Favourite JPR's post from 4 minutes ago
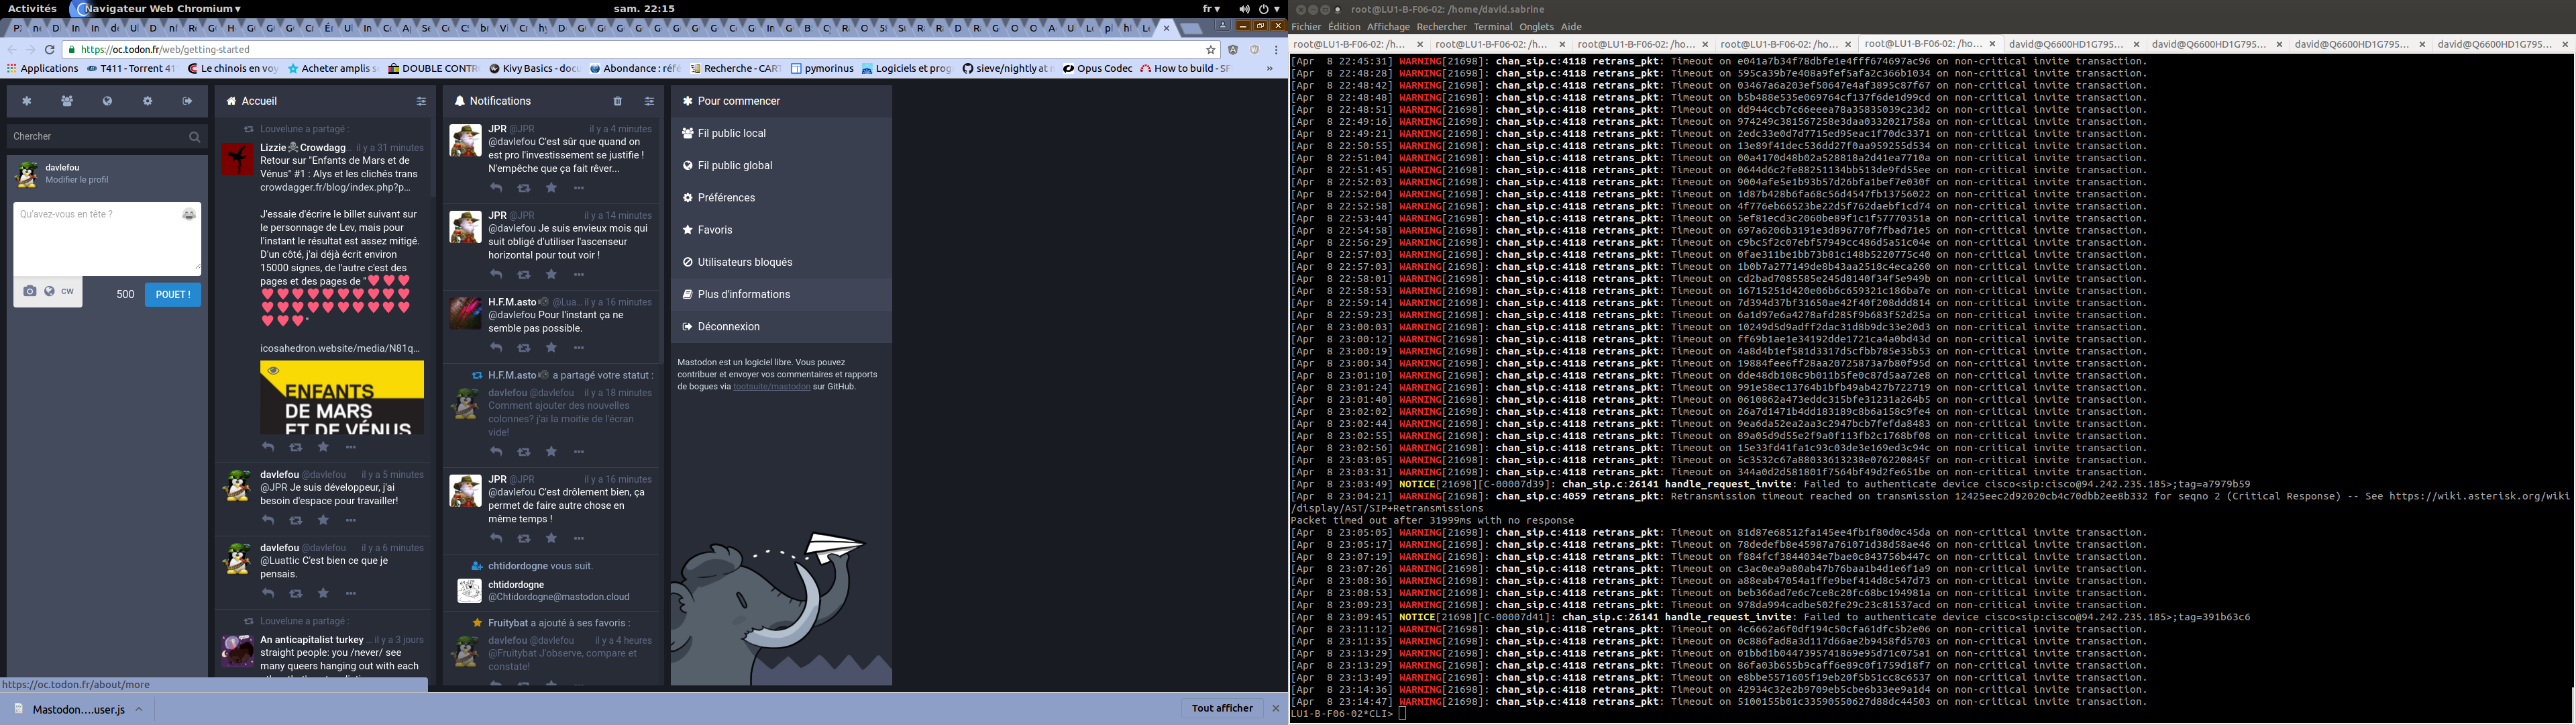Image resolution: width=2576 pixels, height=725 pixels. coord(551,188)
